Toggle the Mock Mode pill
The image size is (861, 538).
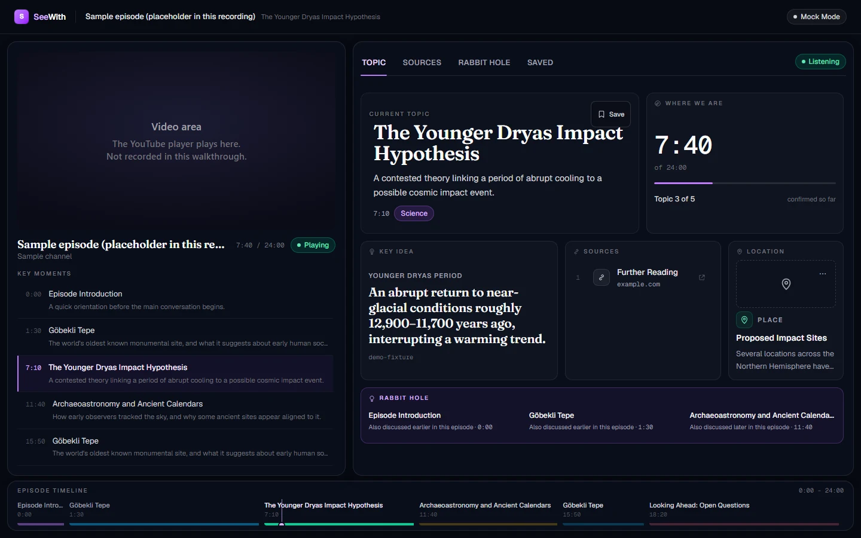click(816, 17)
